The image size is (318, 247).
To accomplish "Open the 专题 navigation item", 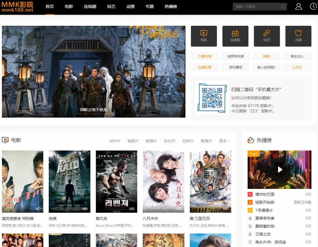I will pos(149,7).
